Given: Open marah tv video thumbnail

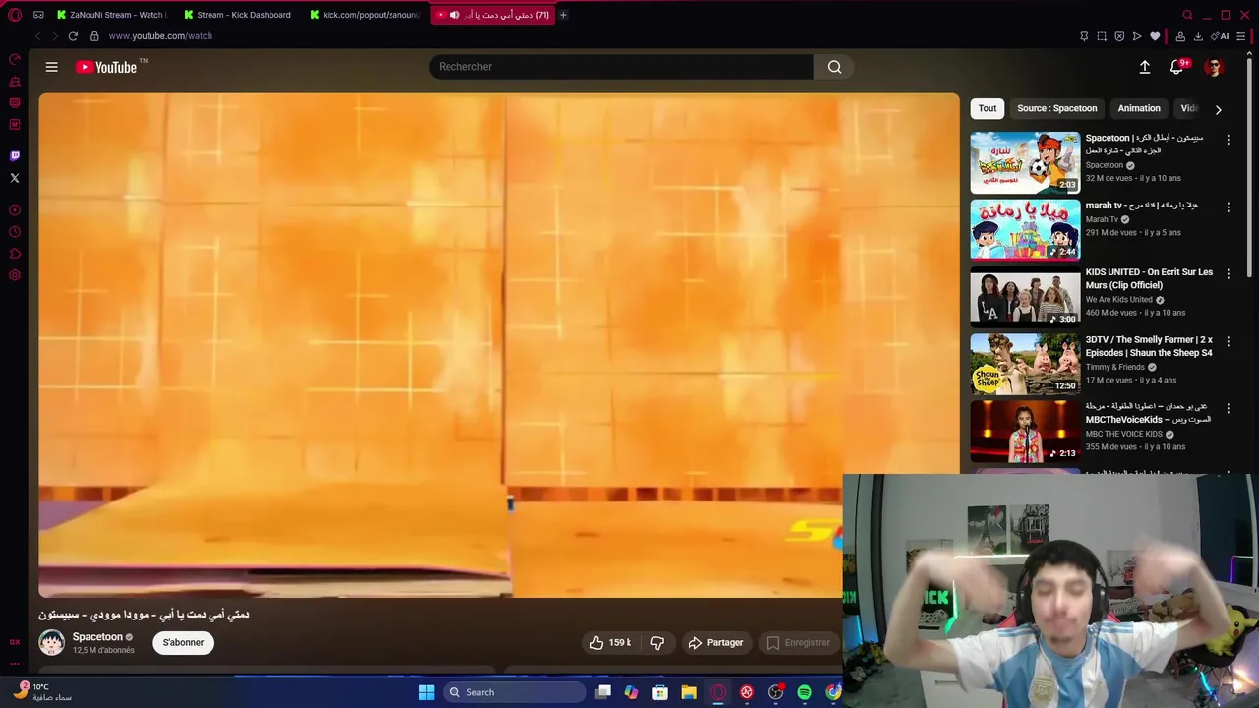Looking at the screenshot, I should (x=1025, y=229).
